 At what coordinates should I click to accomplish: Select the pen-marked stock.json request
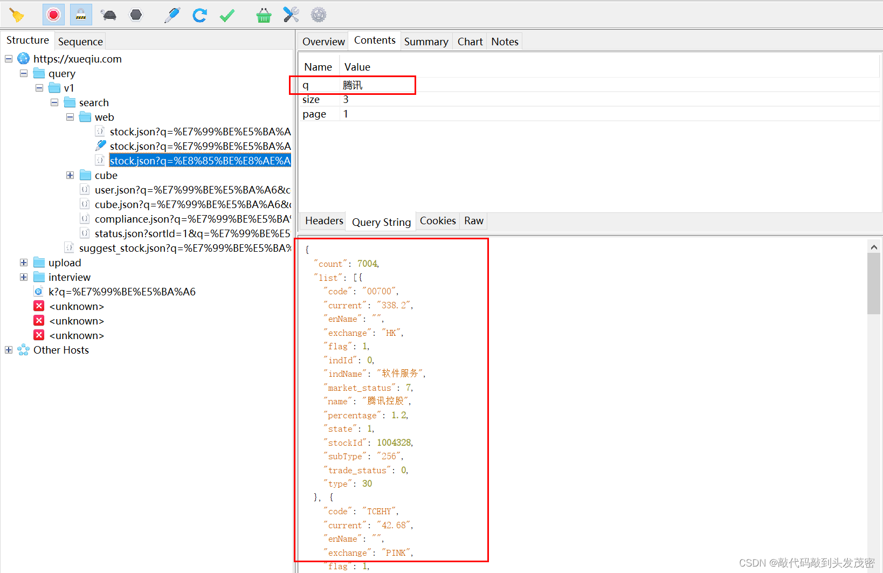pos(200,146)
